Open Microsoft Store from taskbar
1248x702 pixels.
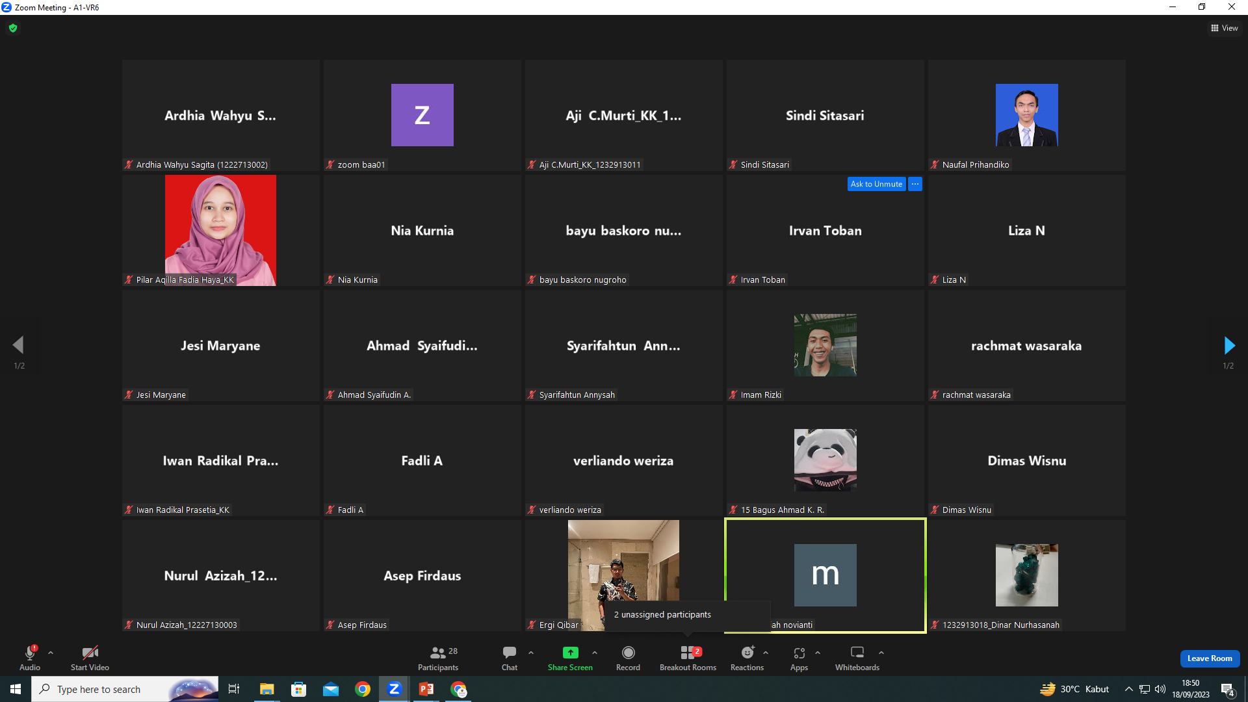298,689
